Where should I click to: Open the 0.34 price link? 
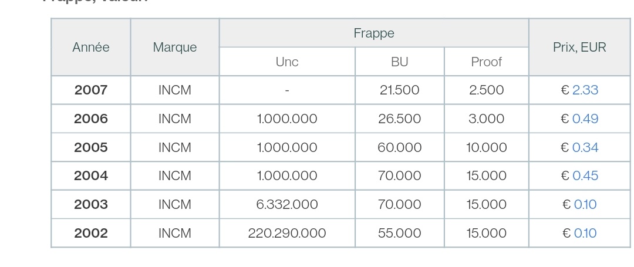585,147
